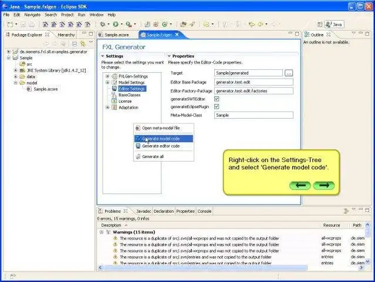Toggle the generateSWTEditor checkbox
This screenshot has height=282, width=375.
(217, 99)
